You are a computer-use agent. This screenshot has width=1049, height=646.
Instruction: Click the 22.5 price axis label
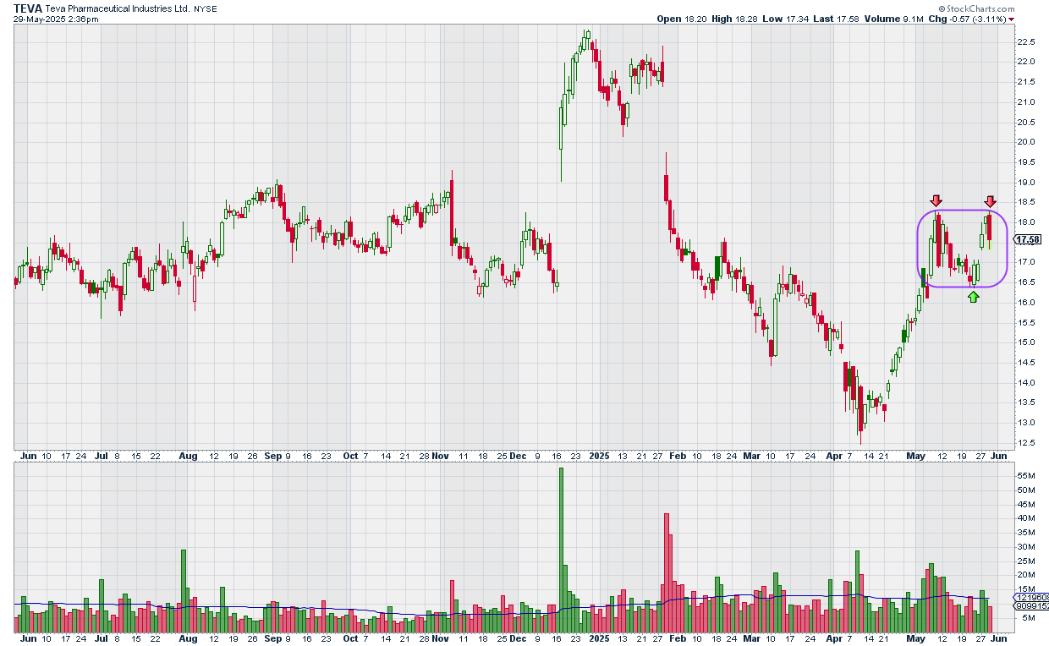click(x=1025, y=41)
